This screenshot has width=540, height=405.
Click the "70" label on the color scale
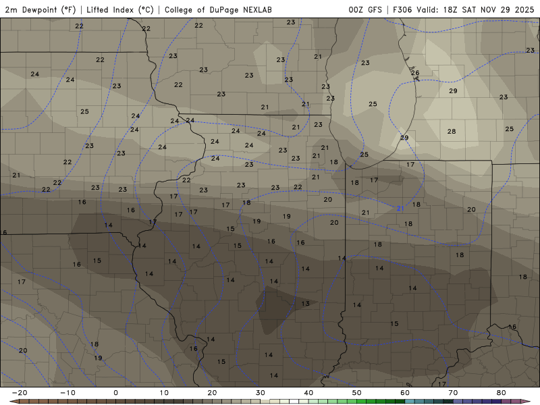[x=453, y=393]
